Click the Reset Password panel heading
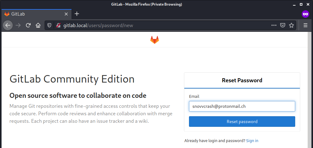This screenshot has width=313, height=148. click(242, 80)
